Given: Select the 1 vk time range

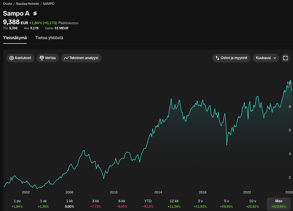Looking at the screenshot, I should [43, 203].
